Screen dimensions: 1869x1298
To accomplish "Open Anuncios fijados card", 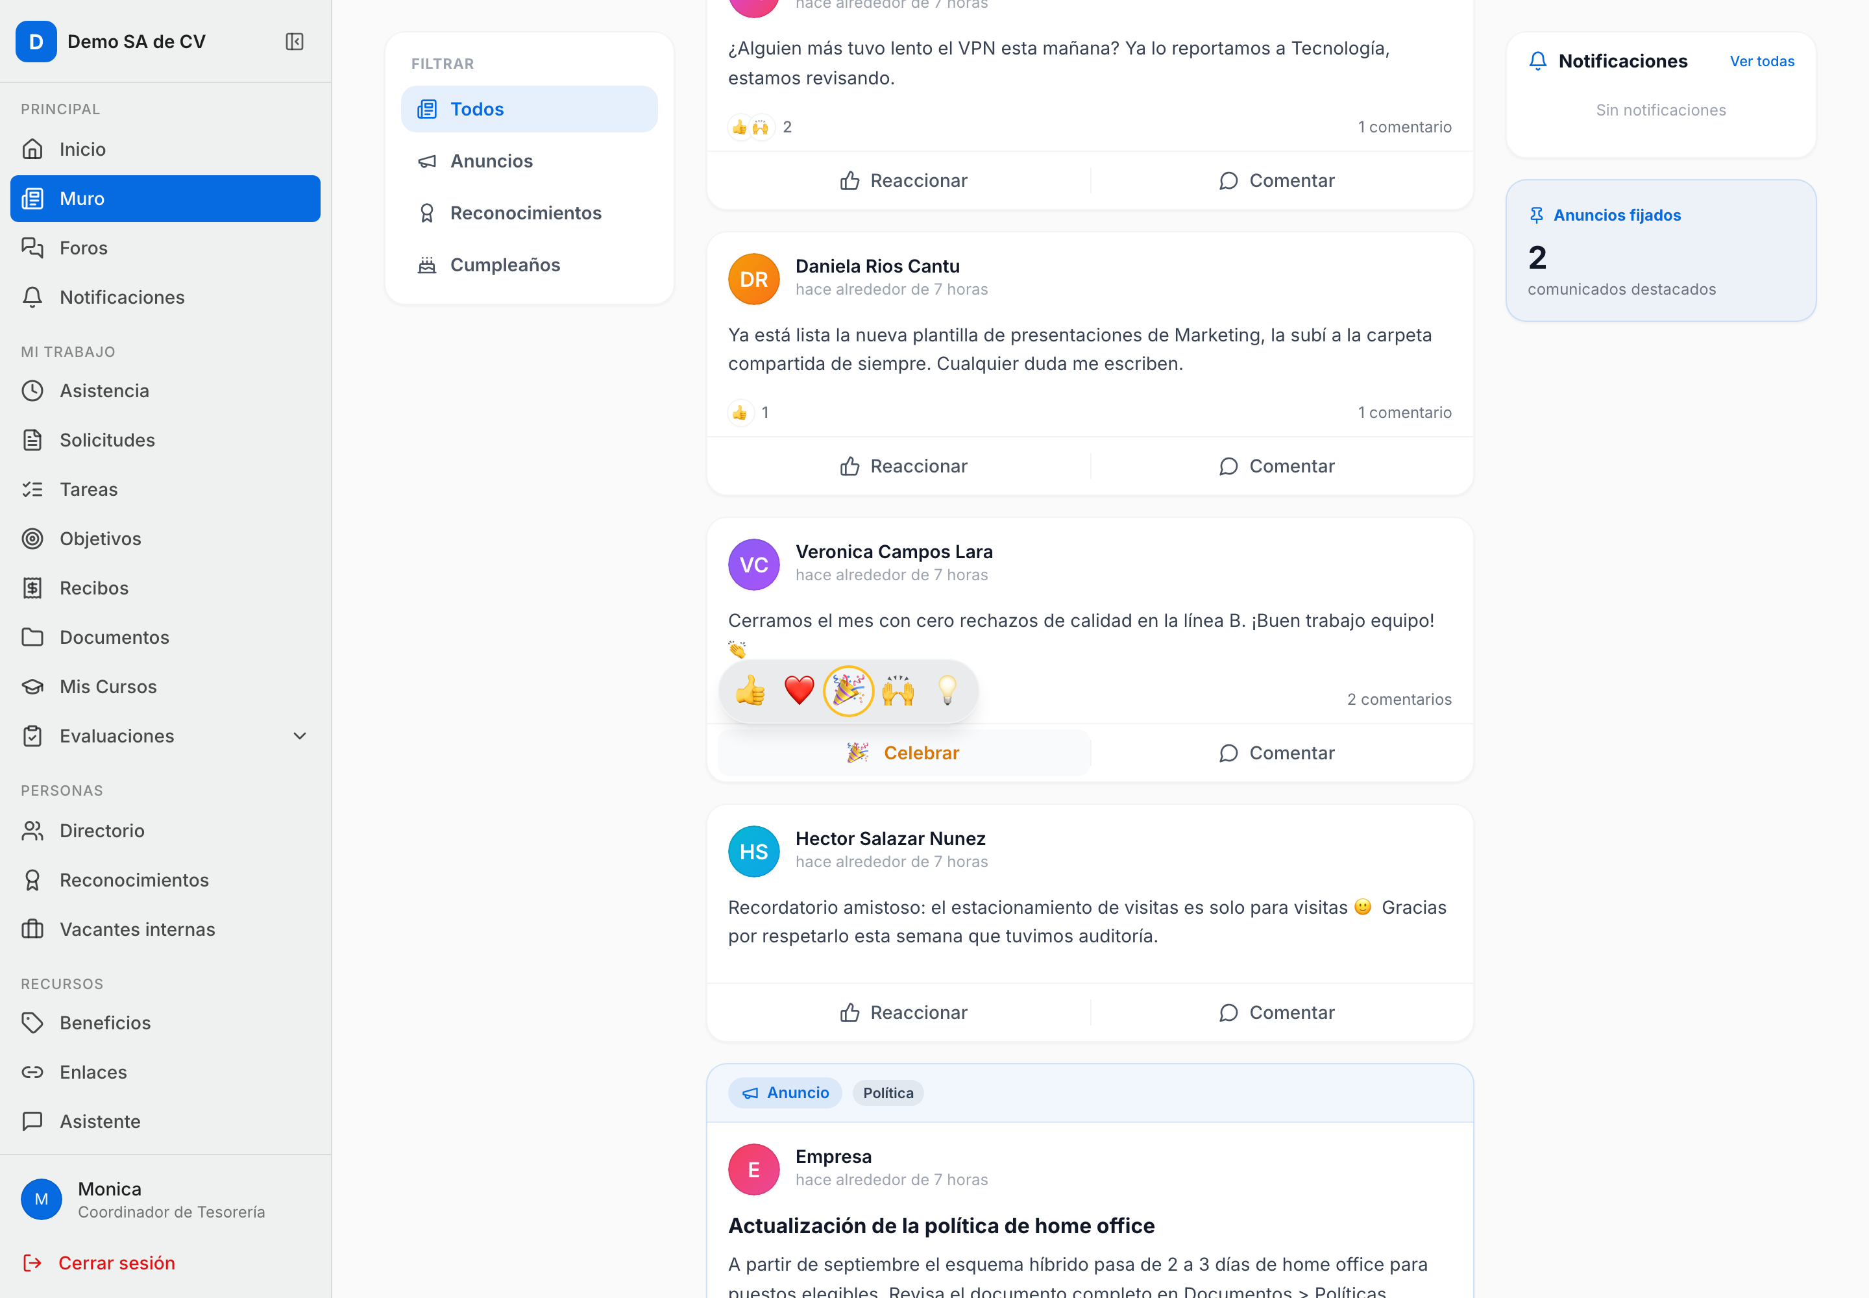I will pyautogui.click(x=1661, y=251).
